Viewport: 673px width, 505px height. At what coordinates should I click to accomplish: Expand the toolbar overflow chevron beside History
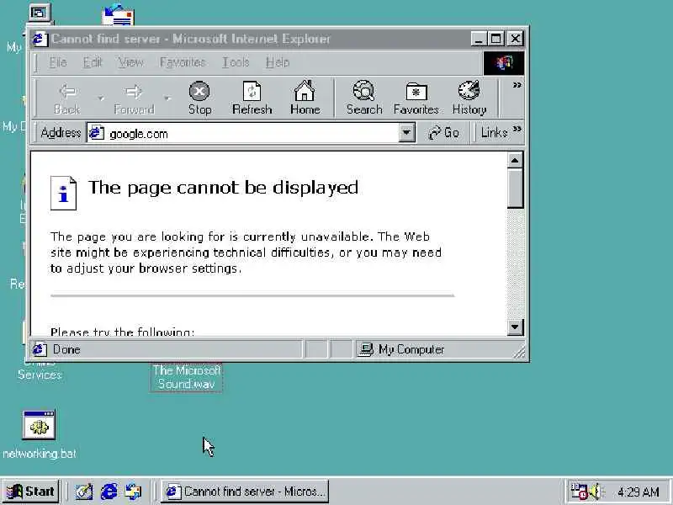click(517, 85)
